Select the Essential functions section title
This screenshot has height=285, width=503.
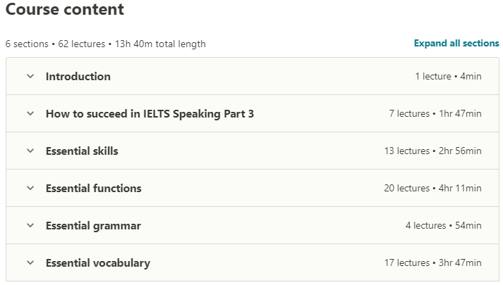pyautogui.click(x=94, y=188)
